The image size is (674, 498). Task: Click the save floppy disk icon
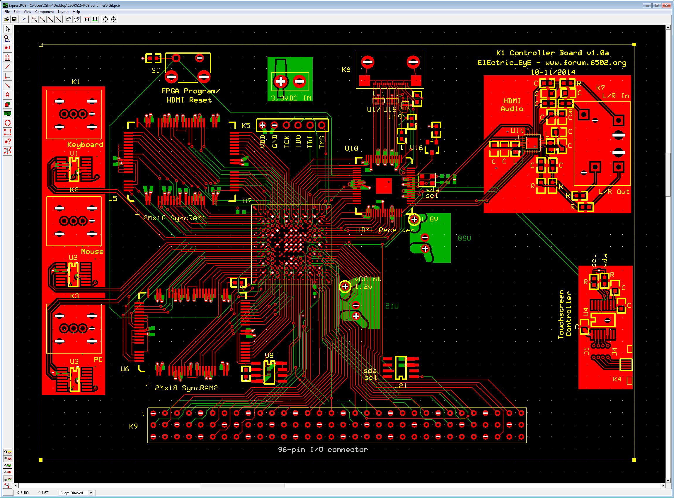pos(14,19)
